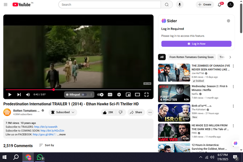This screenshot has width=243, height=162.
Task: Go to YouTube home via logo
Action: (x=22, y=5)
